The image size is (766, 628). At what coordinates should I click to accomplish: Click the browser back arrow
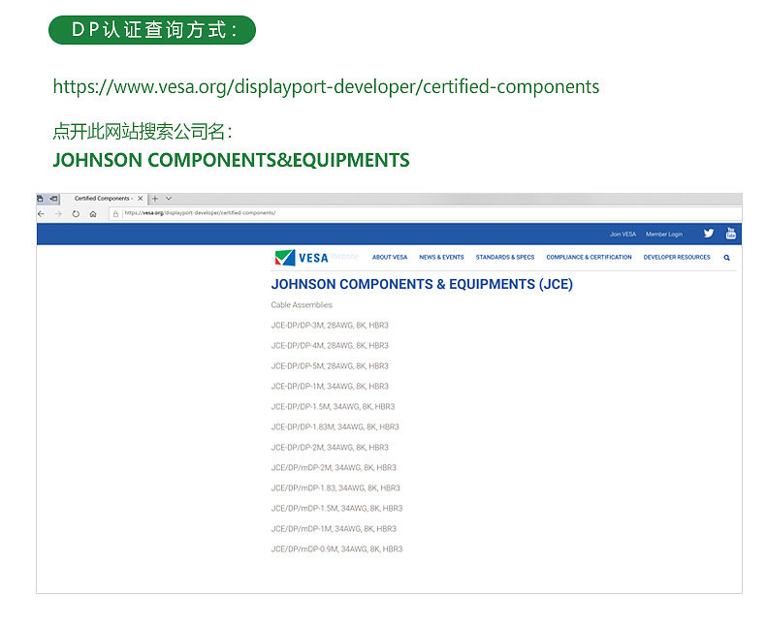click(41, 214)
